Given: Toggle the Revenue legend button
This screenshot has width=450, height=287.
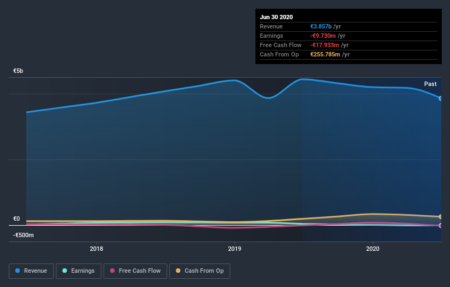Looking at the screenshot, I should tap(31, 271).
